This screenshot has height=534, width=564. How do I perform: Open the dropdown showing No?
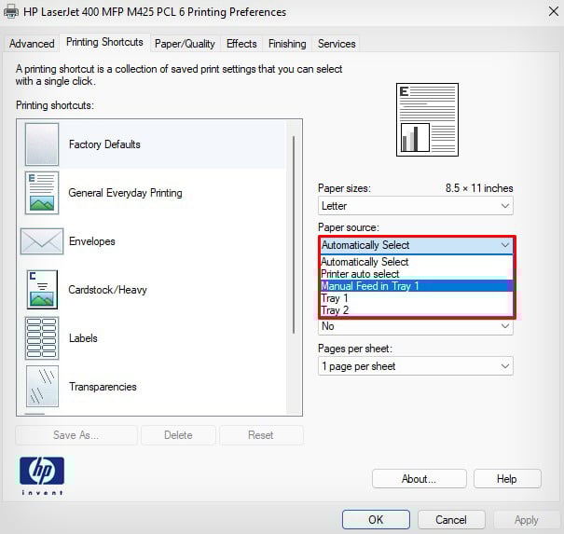pos(416,326)
